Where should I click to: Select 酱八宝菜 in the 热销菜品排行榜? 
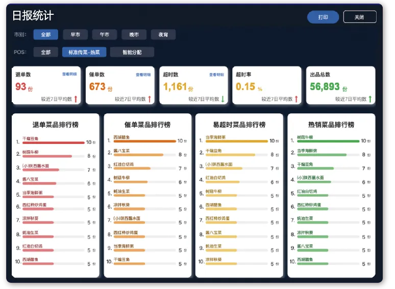coord(305,246)
